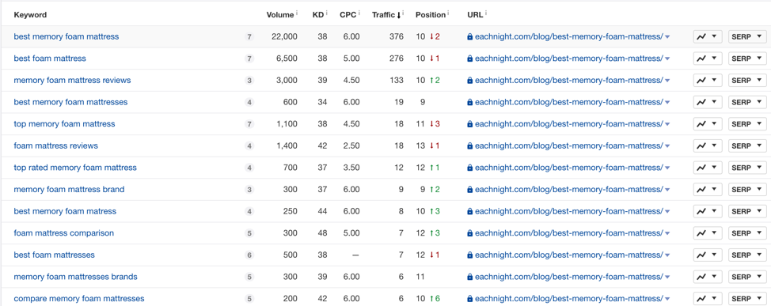Image resolution: width=771 pixels, height=306 pixels.
Task: Open SERP dropdown for "compare memory foam mattresses"
Action: (x=747, y=298)
